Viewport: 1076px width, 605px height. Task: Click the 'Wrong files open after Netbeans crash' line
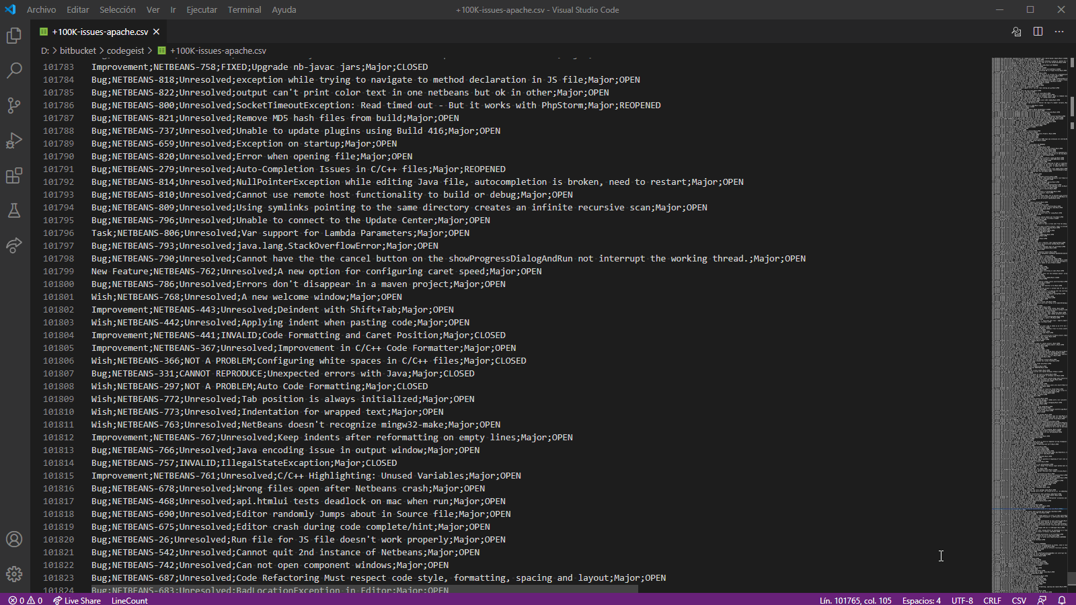(x=288, y=489)
